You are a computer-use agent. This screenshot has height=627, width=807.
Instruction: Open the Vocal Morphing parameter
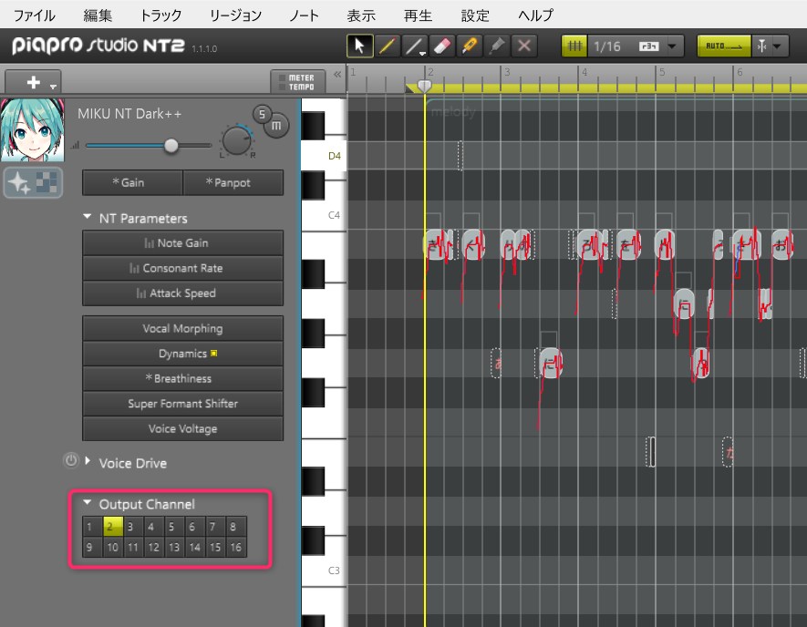pyautogui.click(x=182, y=328)
